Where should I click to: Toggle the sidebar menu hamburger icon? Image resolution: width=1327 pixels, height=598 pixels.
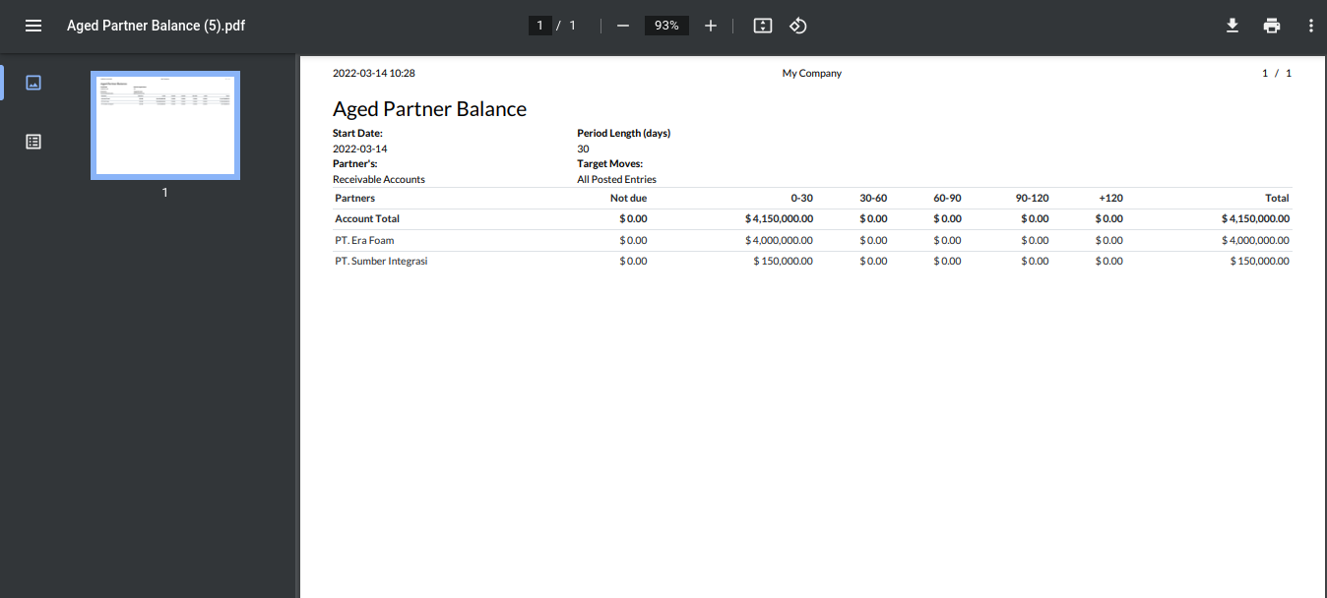click(33, 26)
